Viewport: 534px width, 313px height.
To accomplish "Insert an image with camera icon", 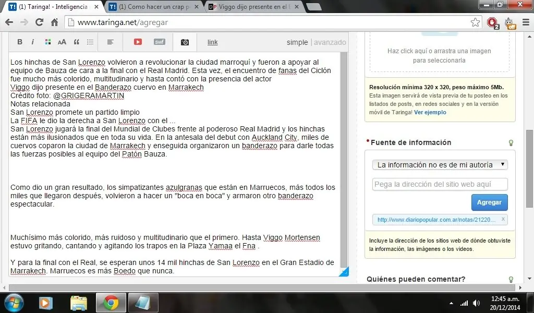I will coord(185,42).
